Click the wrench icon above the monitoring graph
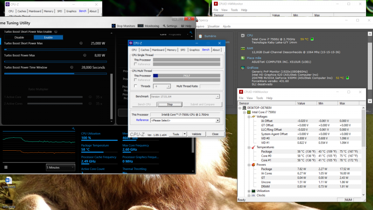This screenshot has height=210, width=373. [73, 129]
